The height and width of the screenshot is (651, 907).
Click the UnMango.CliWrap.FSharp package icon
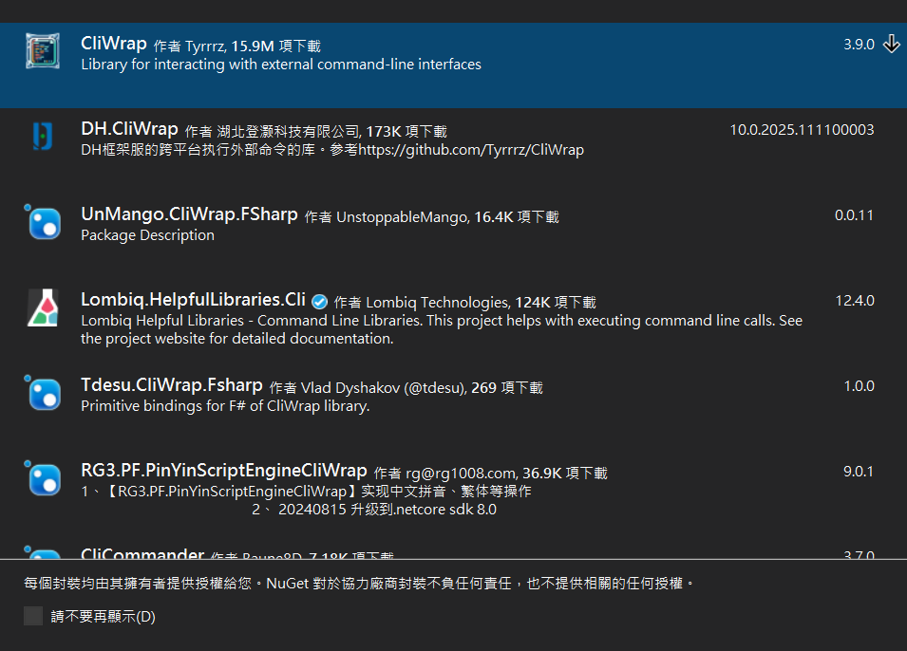43,223
